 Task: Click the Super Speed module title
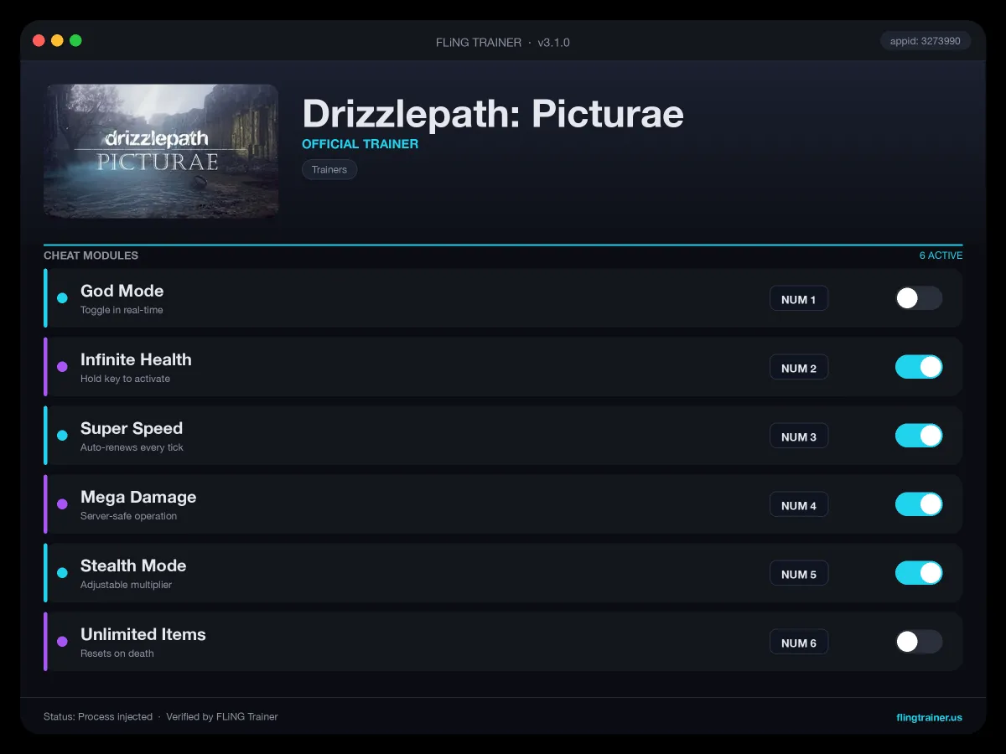pyautogui.click(x=132, y=428)
